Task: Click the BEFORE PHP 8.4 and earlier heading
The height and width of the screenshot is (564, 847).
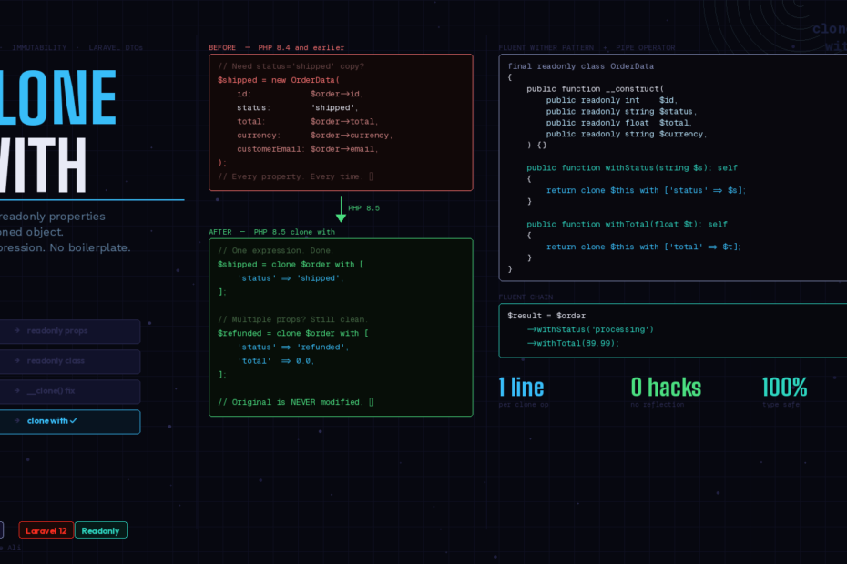Action: [276, 47]
